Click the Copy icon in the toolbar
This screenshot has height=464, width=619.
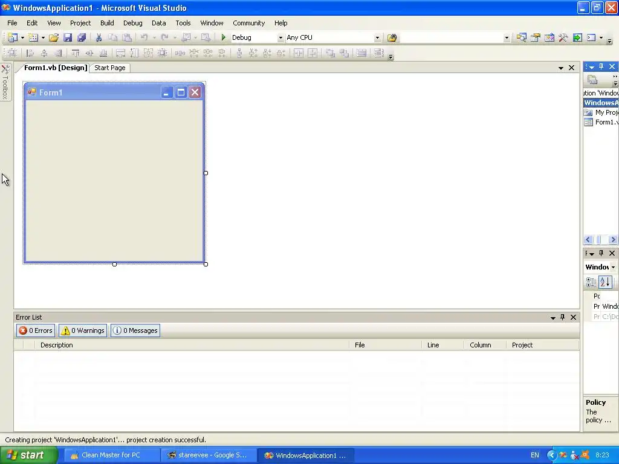[113, 37]
